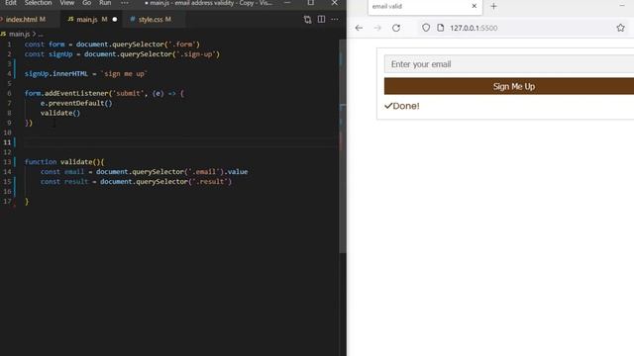The image size is (634, 356).
Task: Click the function validate() declaration line
Action: (x=63, y=162)
